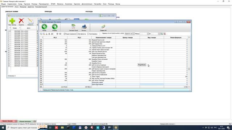Click first round gray gear icon in analysis toolbar

57,34
